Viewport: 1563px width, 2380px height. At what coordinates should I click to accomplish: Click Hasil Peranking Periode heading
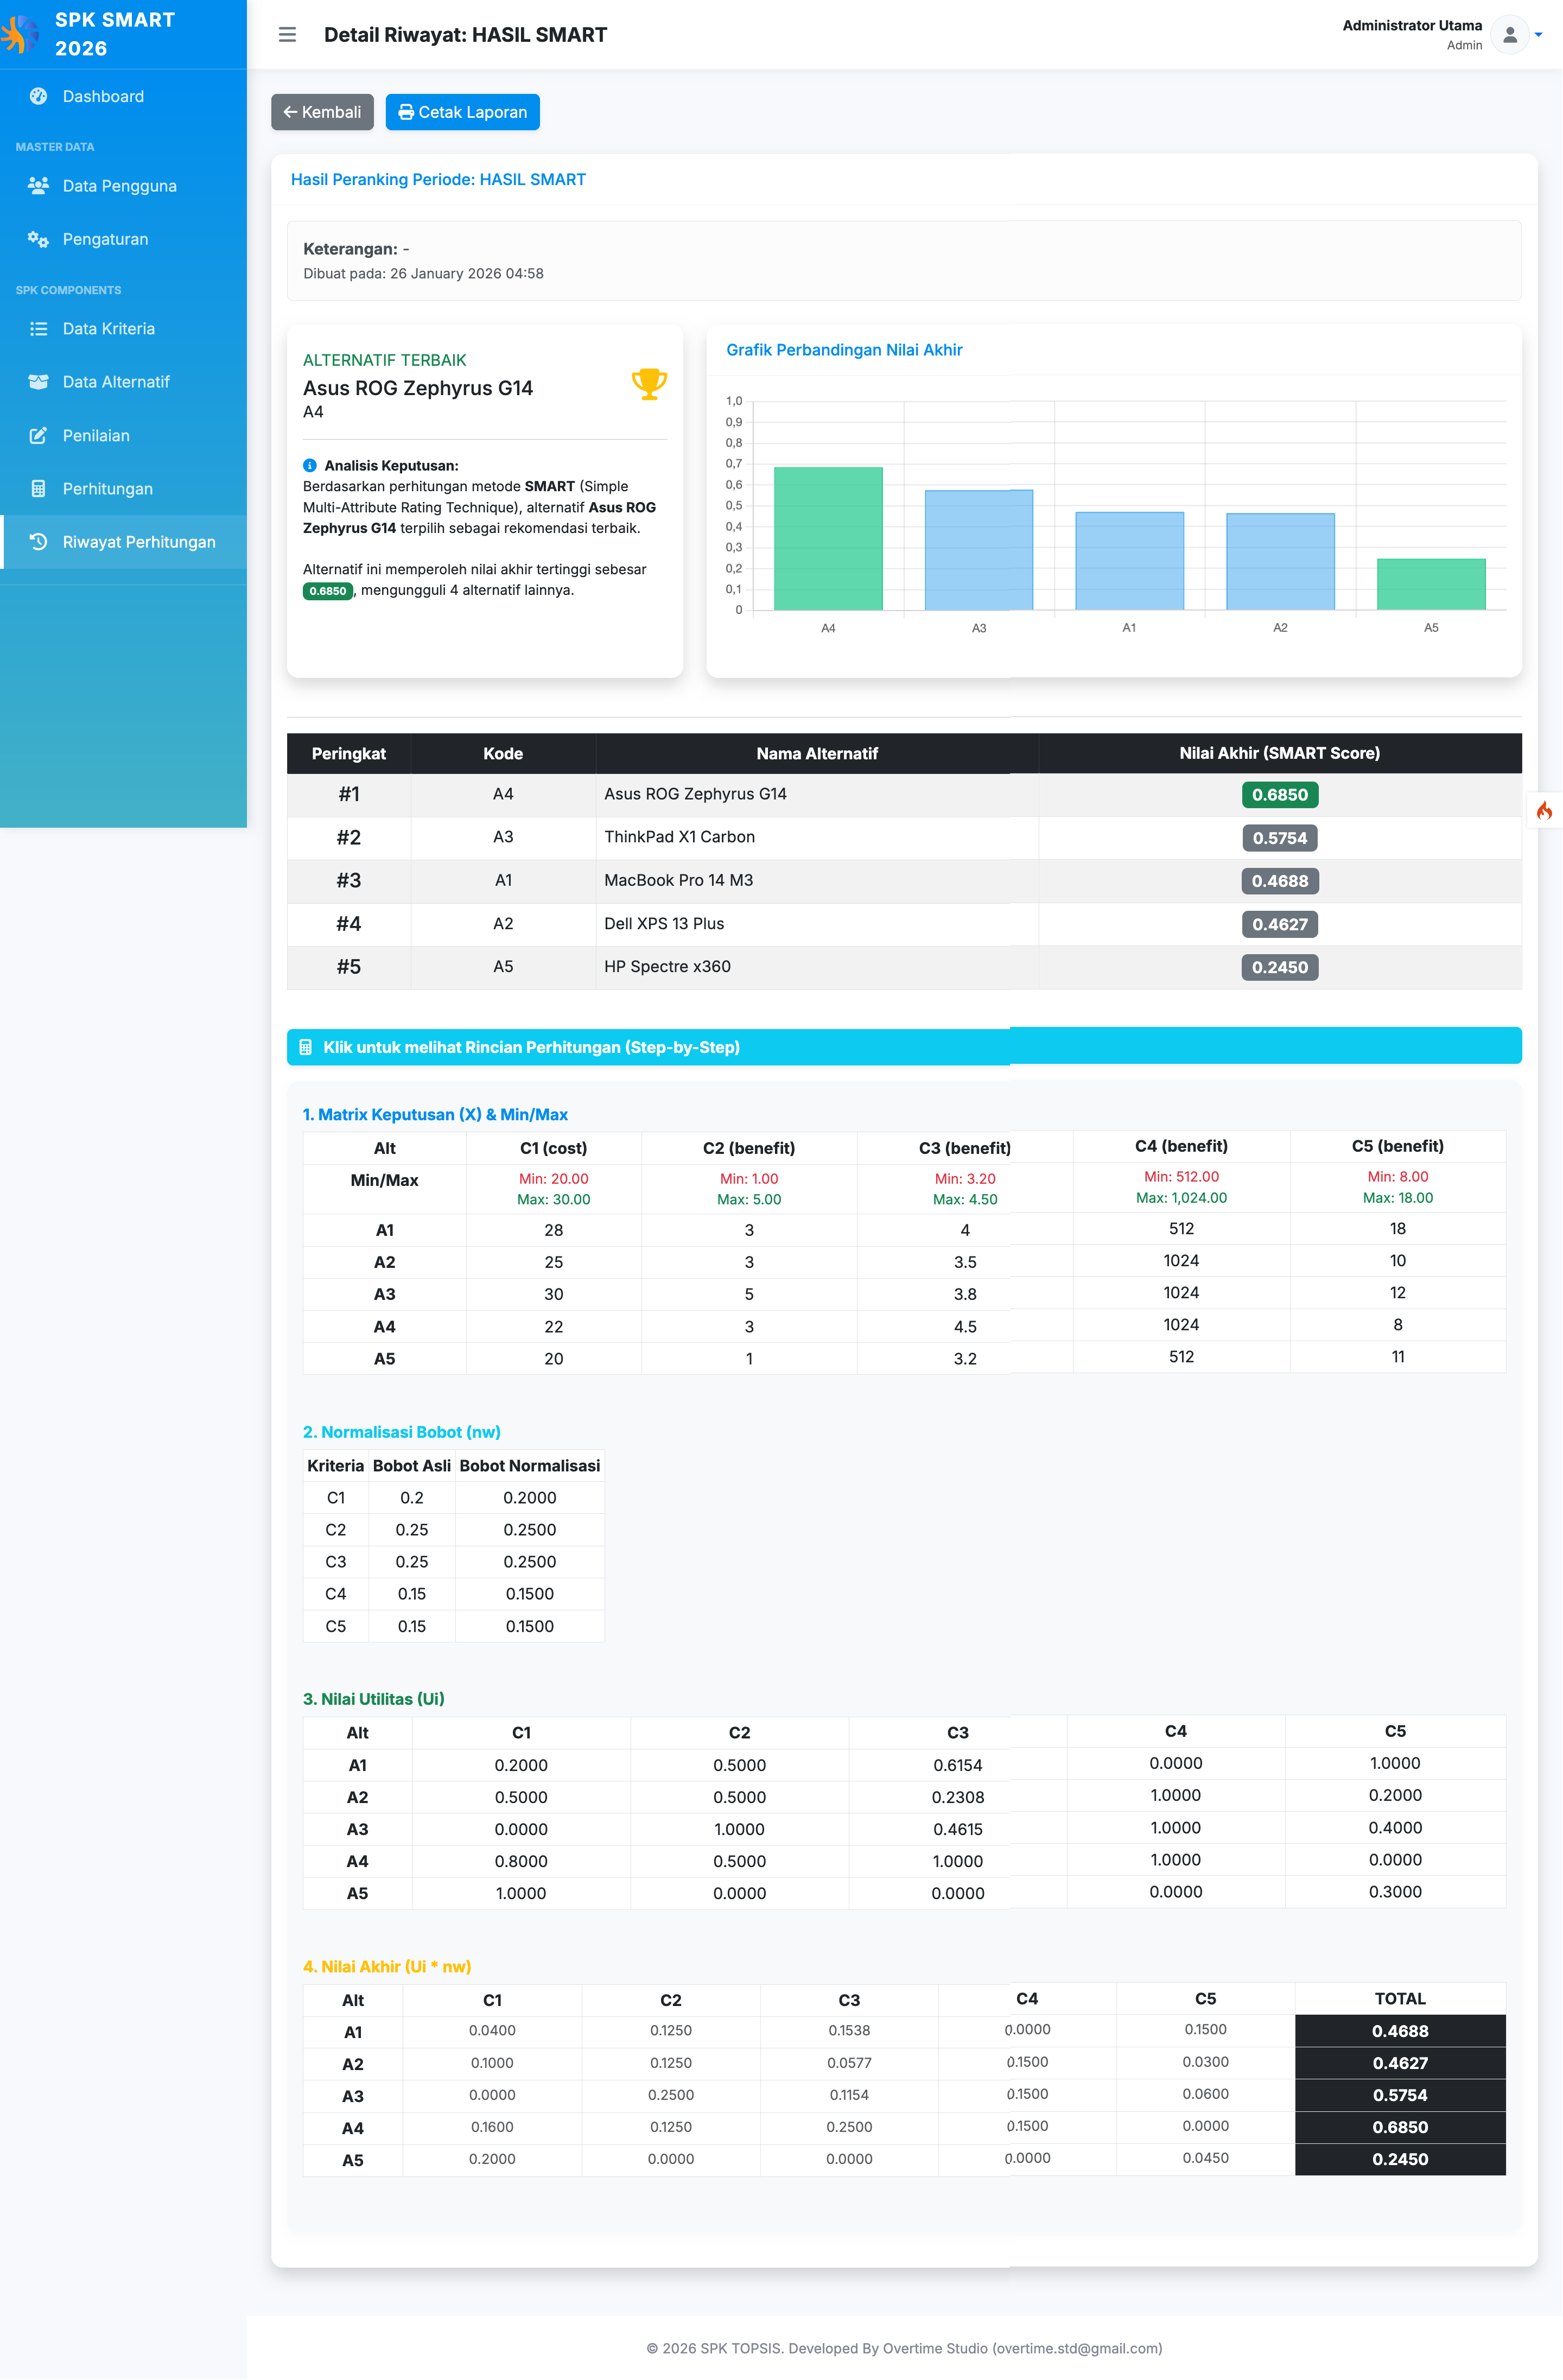438,180
